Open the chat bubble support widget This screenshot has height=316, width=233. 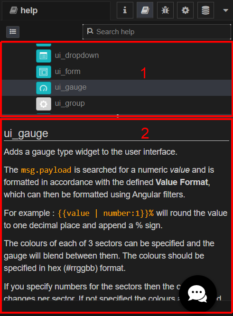198,294
